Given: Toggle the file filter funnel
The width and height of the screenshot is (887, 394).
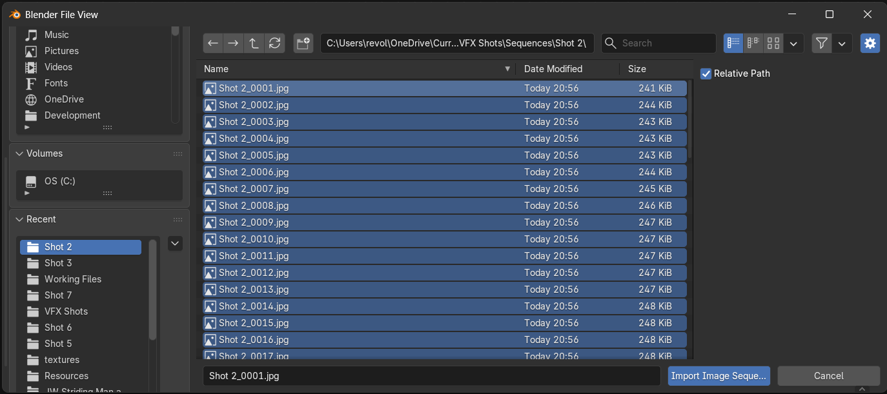Looking at the screenshot, I should pyautogui.click(x=821, y=43).
